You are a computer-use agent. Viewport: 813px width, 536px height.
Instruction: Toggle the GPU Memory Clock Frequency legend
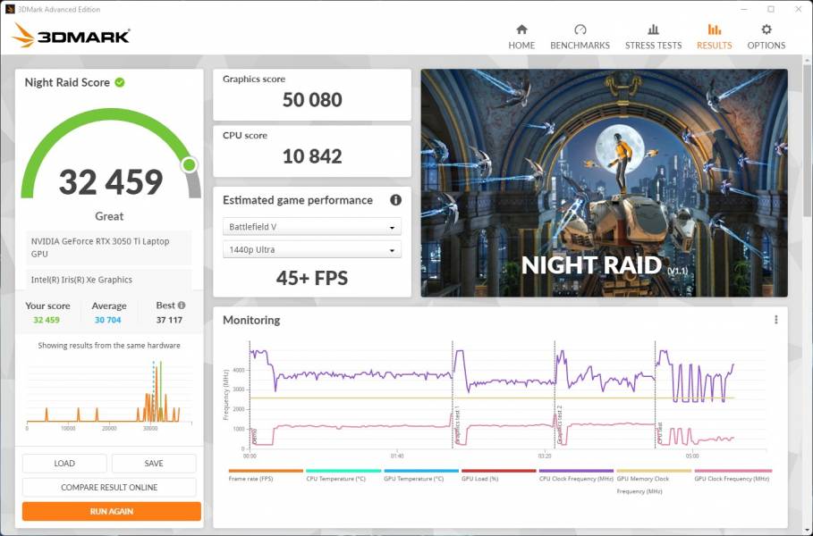click(654, 482)
